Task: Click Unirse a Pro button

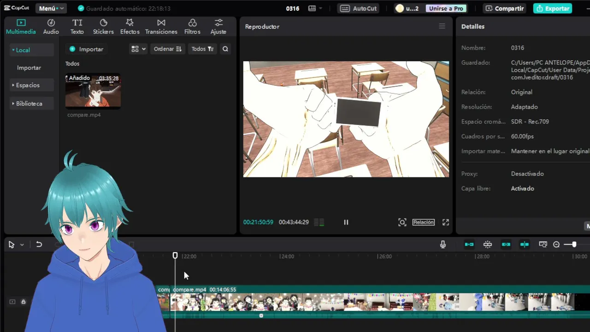Action: pyautogui.click(x=446, y=8)
